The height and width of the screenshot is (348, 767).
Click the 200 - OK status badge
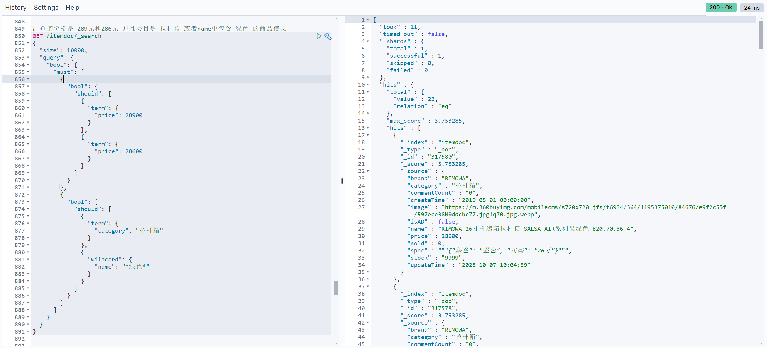[x=721, y=8]
